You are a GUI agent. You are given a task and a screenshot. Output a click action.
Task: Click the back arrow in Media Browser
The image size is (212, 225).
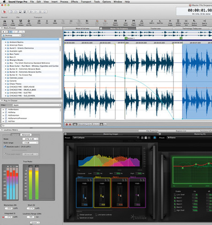(x=3, y=32)
